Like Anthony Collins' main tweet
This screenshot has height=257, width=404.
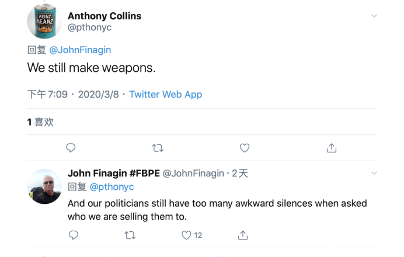pyautogui.click(x=245, y=148)
